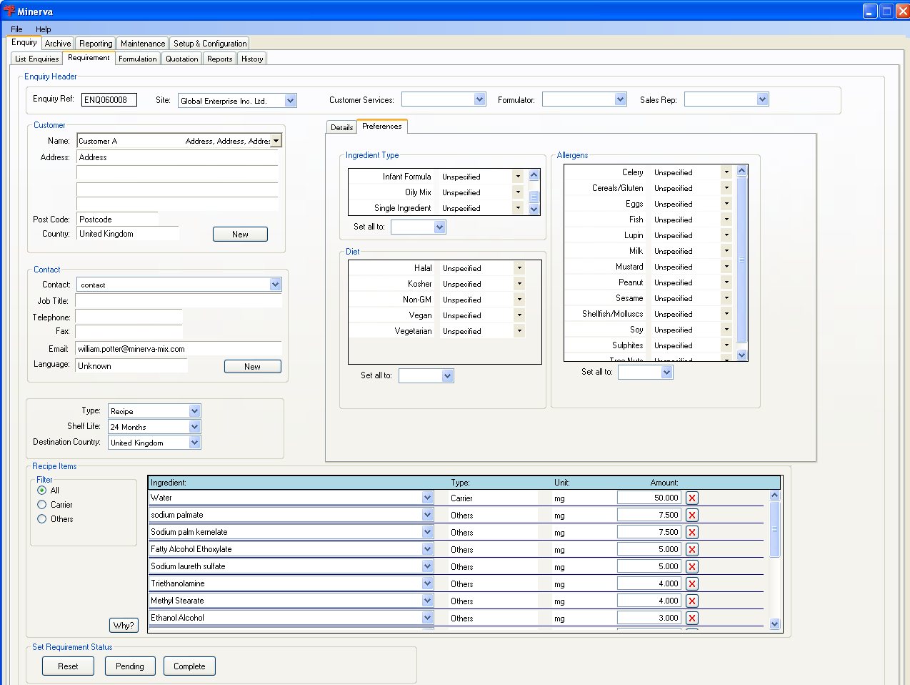Switch to the Archive tab
The height and width of the screenshot is (685, 910).
pyautogui.click(x=58, y=44)
